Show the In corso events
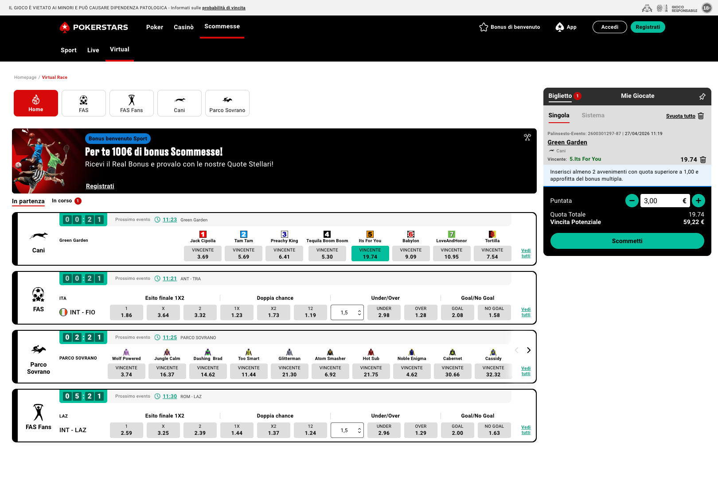This screenshot has width=718, height=480. [x=66, y=201]
